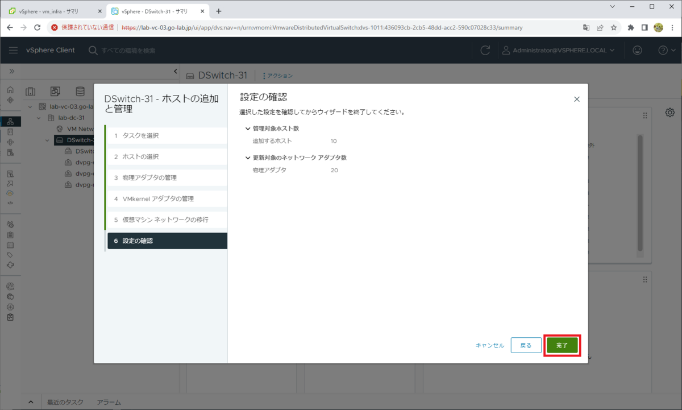The image size is (682, 410).
Task: Open the help question-mark menu
Action: [666, 50]
